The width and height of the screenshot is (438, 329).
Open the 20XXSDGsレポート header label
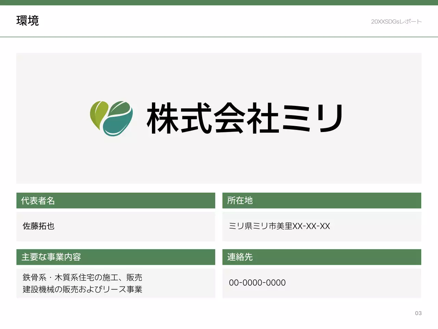click(x=396, y=21)
